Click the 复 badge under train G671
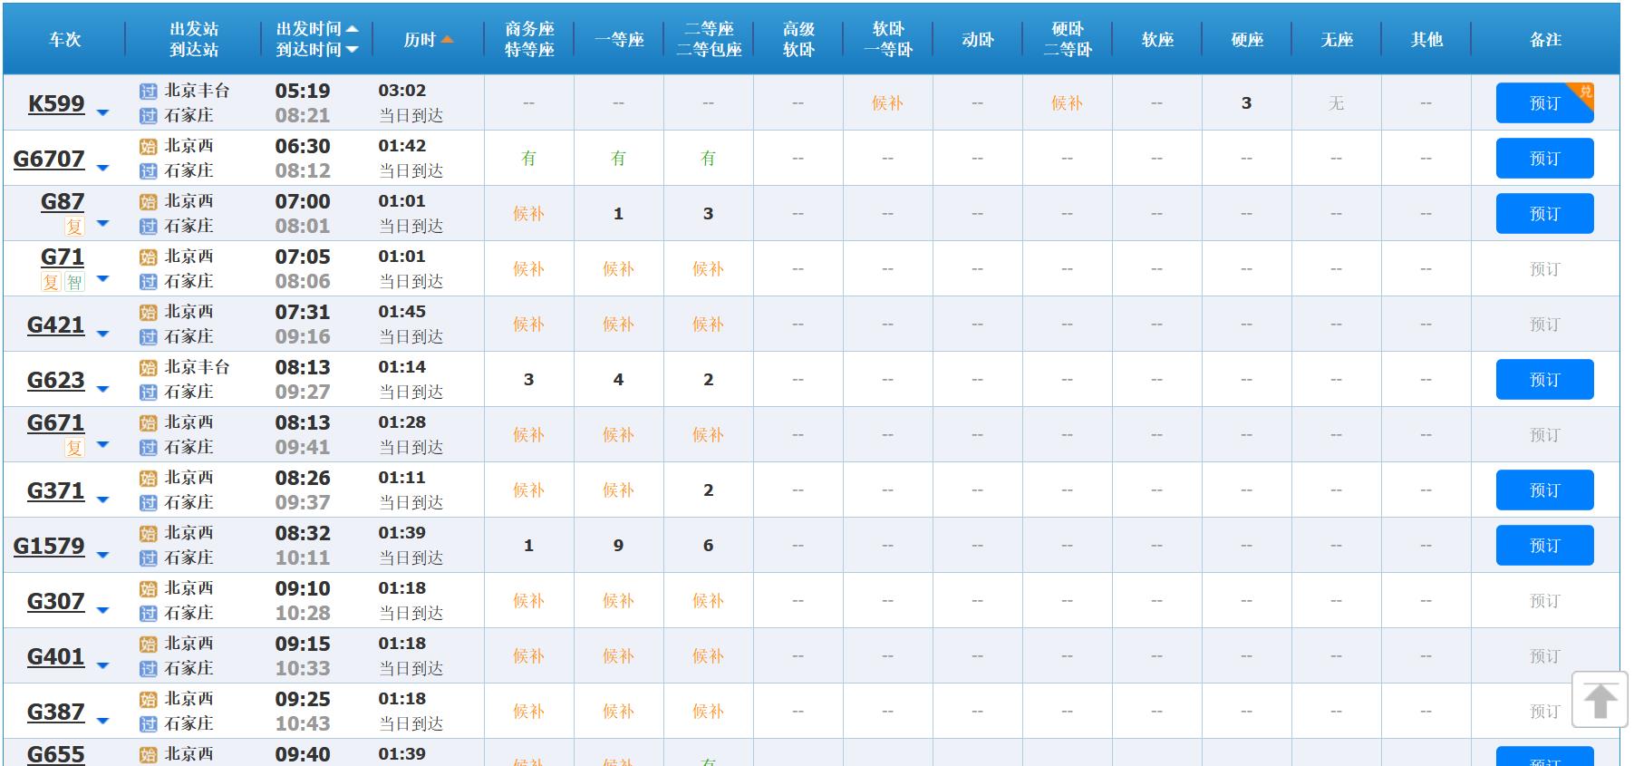 pos(74,448)
